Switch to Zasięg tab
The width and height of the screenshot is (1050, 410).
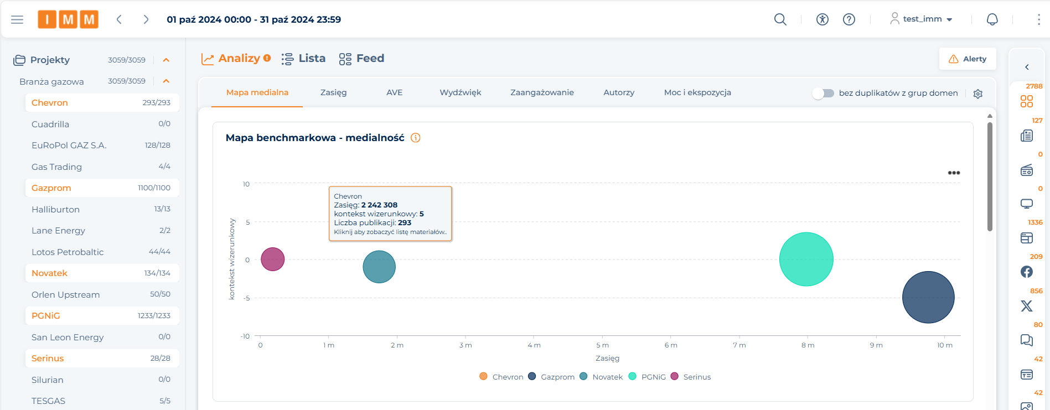[x=333, y=92]
